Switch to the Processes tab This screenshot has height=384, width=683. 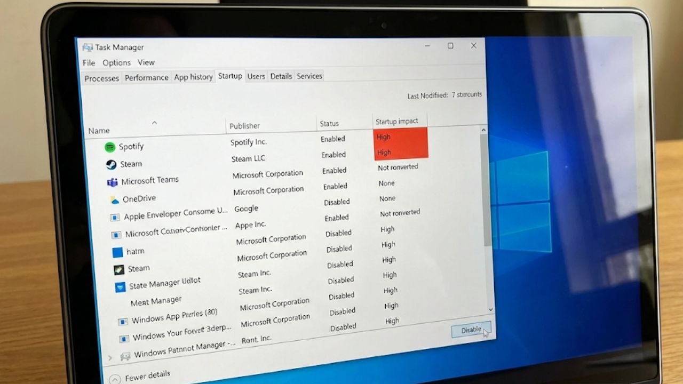(101, 78)
